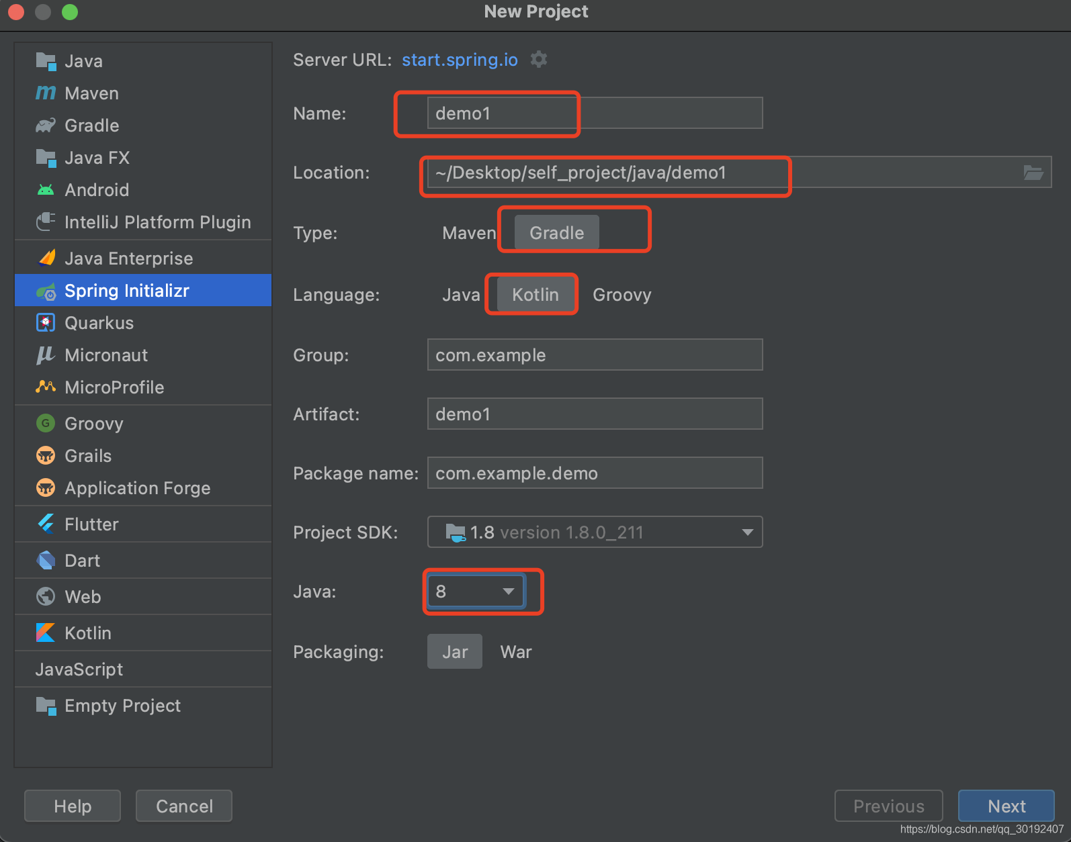Select Micronaut project generator
This screenshot has width=1071, height=842.
click(x=143, y=355)
